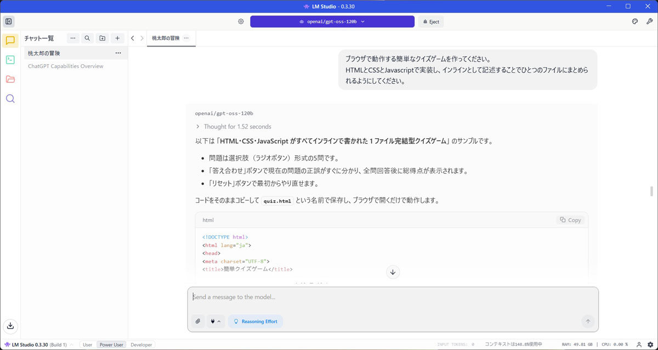Click the 桃太郎の冒険 tab
658x350 pixels.
point(166,38)
